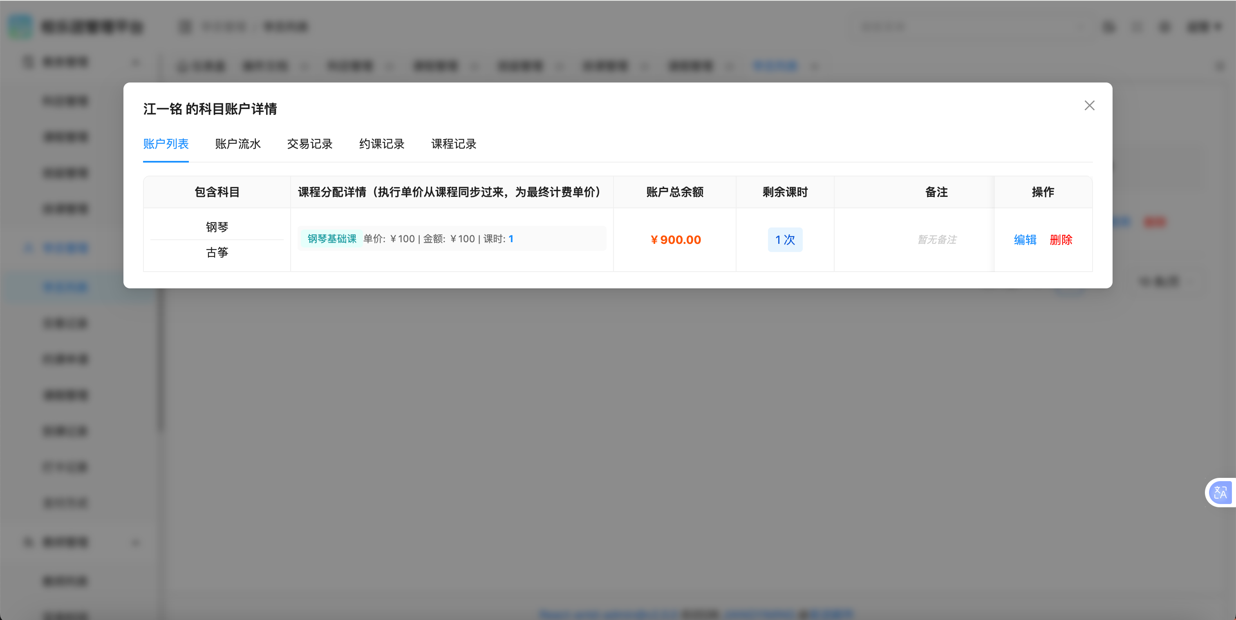Go to the 约课记录 tab
This screenshot has width=1236, height=620.
click(x=381, y=144)
